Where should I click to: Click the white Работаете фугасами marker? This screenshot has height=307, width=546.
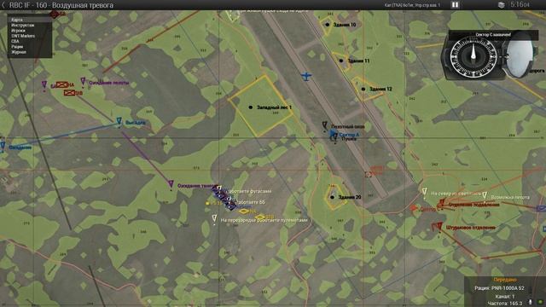click(x=219, y=188)
